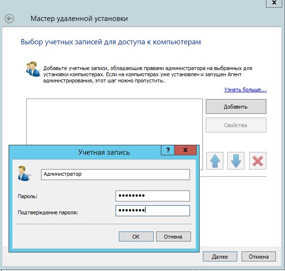Screen dimensions: 285x271
Task: Go back using the wizard's back arrow
Action: [9, 19]
